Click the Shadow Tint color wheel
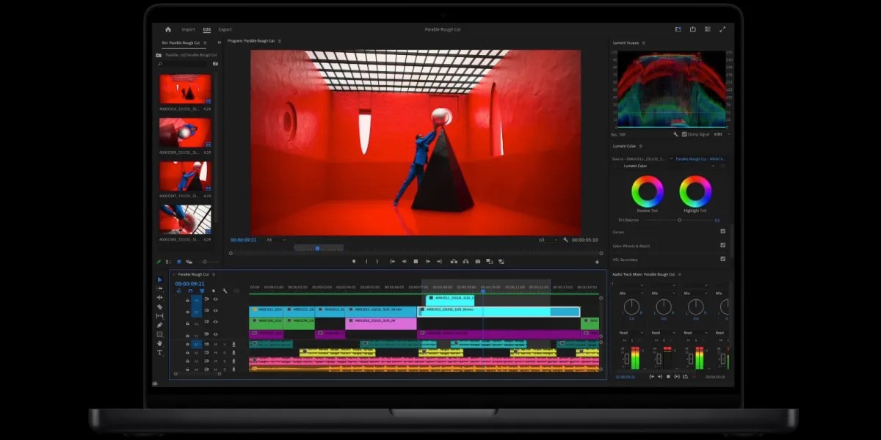Image resolution: width=881 pixels, height=440 pixels. [648, 192]
